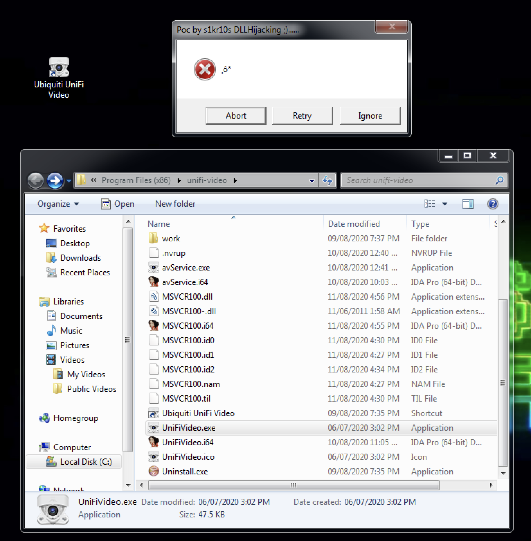The width and height of the screenshot is (531, 541).
Task: Select the MSVCR100.nam file icon
Action: click(153, 384)
